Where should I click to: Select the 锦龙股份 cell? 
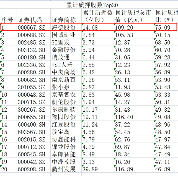click(66, 147)
